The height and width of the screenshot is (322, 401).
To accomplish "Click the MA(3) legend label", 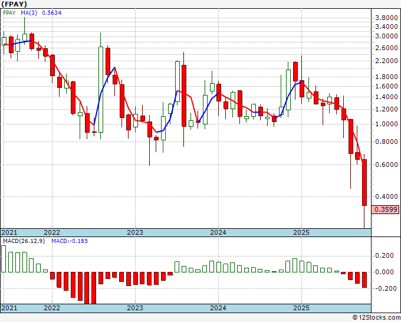I will click(x=29, y=13).
